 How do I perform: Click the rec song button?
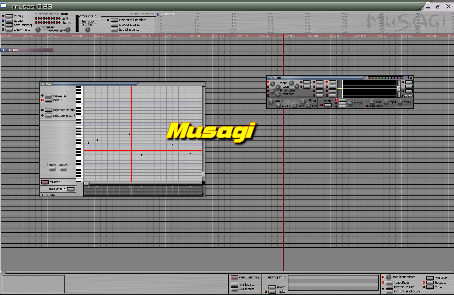tap(9, 25)
